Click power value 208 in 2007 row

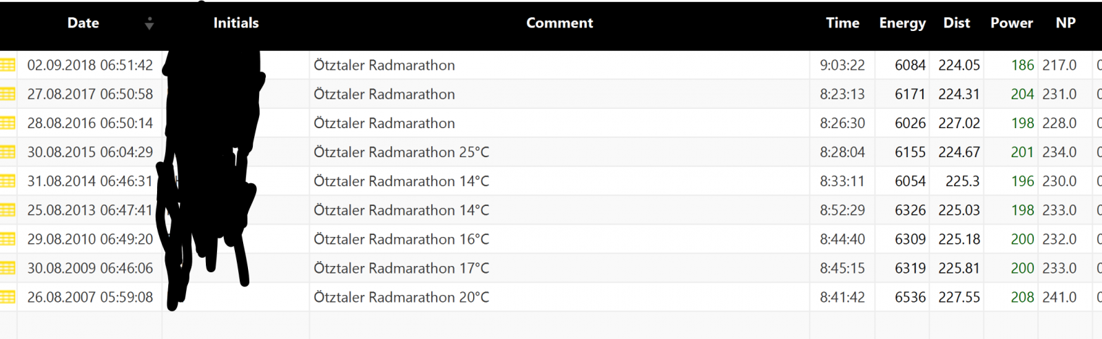pyautogui.click(x=1022, y=297)
